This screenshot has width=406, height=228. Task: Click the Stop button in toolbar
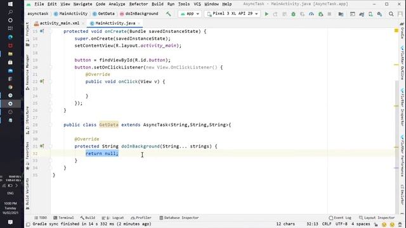coord(329,14)
